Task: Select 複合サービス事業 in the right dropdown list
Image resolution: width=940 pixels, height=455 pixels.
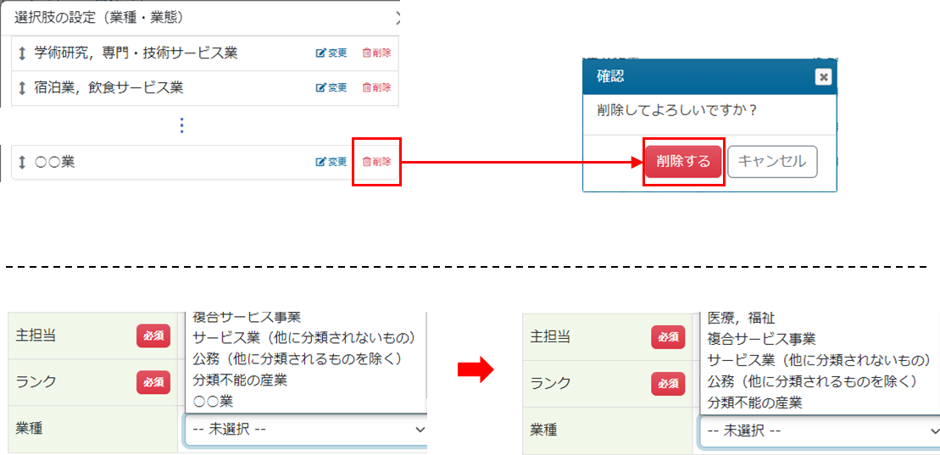Action: click(x=761, y=339)
